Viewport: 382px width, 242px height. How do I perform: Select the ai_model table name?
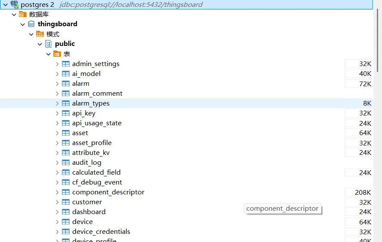tap(86, 74)
